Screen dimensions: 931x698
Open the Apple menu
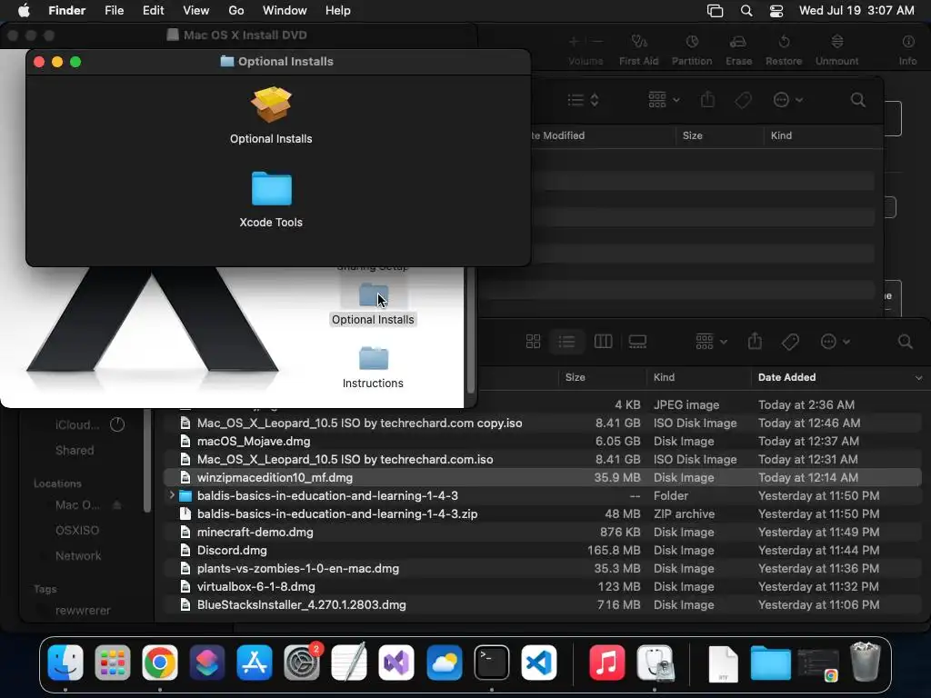[24, 11]
